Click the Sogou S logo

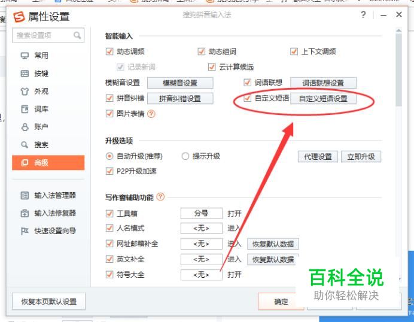click(x=19, y=17)
